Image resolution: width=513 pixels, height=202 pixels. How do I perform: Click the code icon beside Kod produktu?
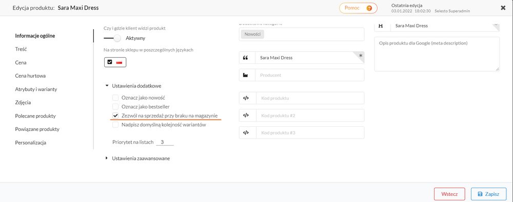[x=246, y=98]
